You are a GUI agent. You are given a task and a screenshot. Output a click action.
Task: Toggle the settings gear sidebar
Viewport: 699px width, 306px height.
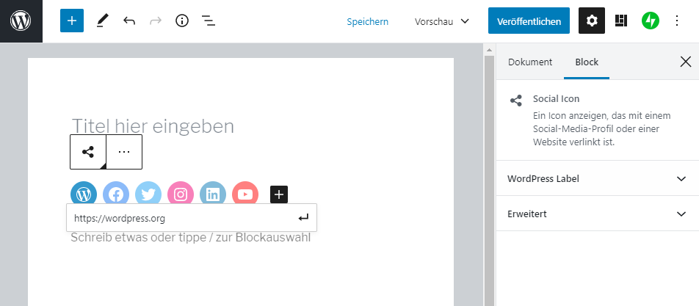592,21
